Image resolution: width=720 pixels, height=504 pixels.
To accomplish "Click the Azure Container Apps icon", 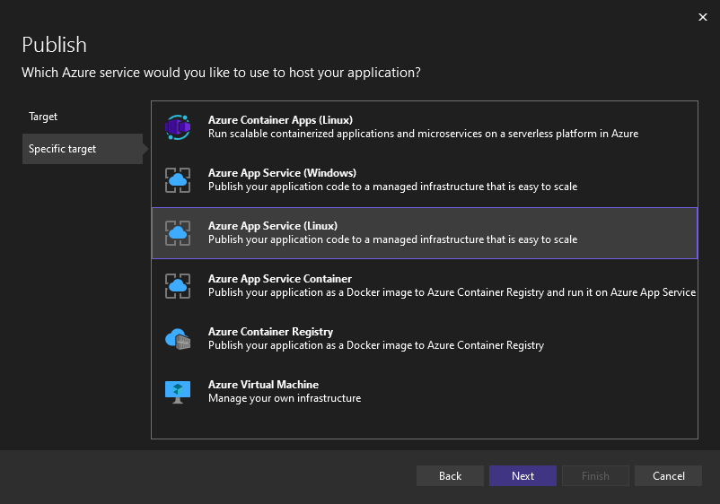I will (x=178, y=127).
